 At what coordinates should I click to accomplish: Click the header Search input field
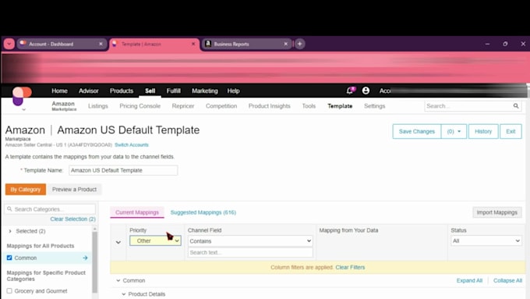(468, 106)
